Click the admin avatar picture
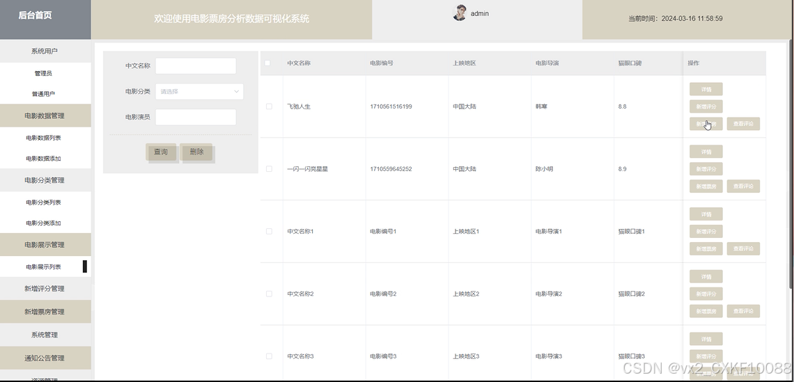 (459, 13)
